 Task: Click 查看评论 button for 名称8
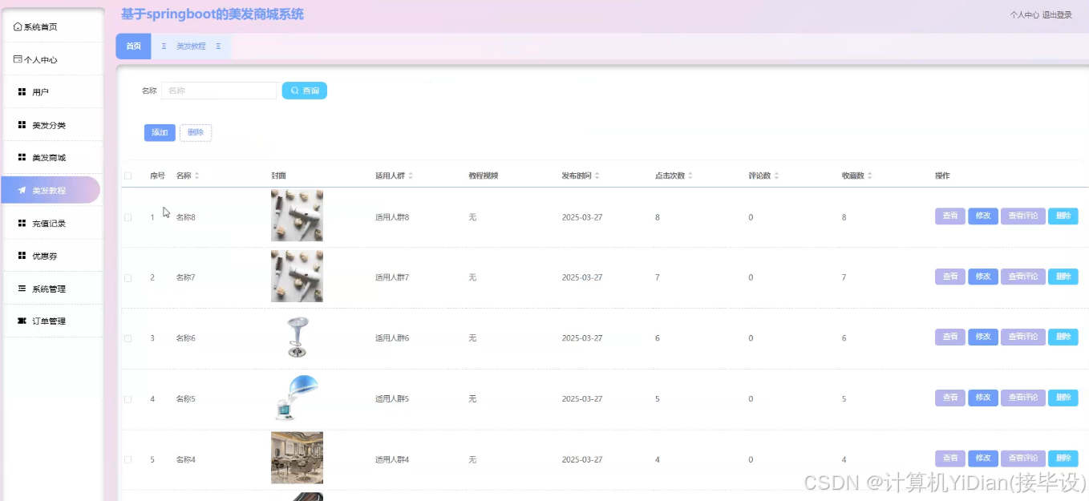coord(1023,216)
